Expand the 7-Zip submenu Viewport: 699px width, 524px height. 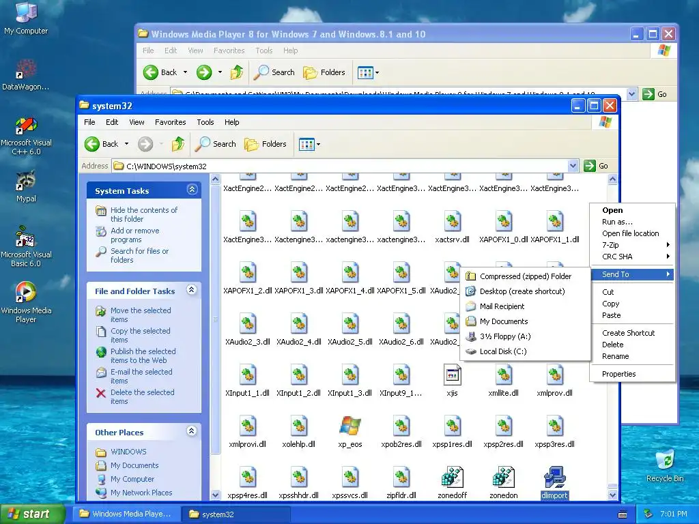[x=631, y=245]
